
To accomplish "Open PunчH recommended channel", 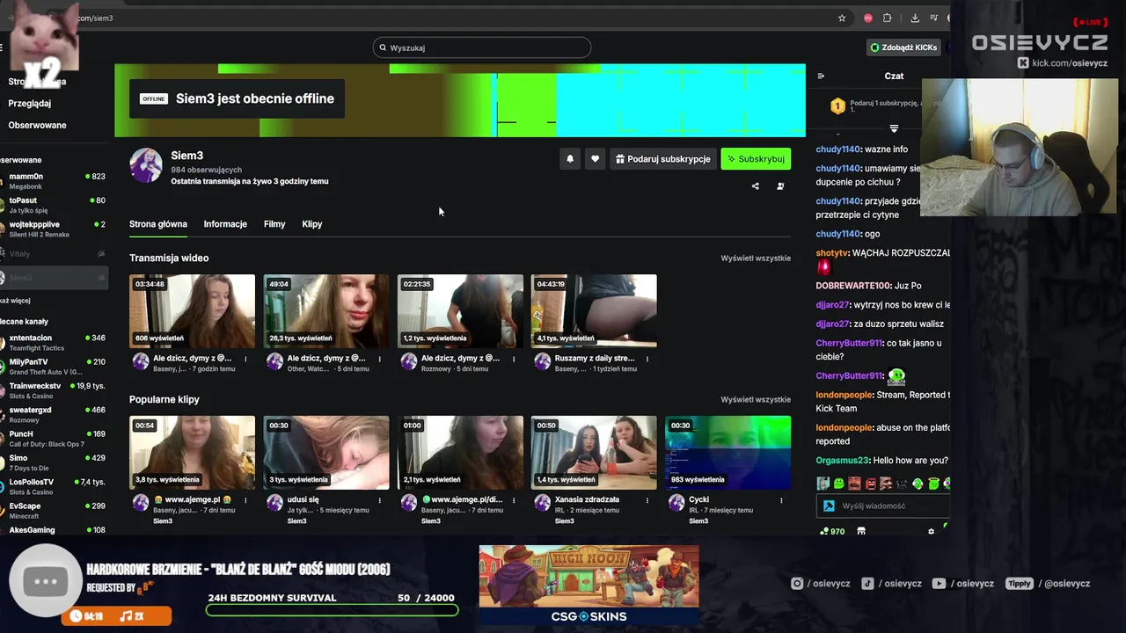I will click(55, 438).
